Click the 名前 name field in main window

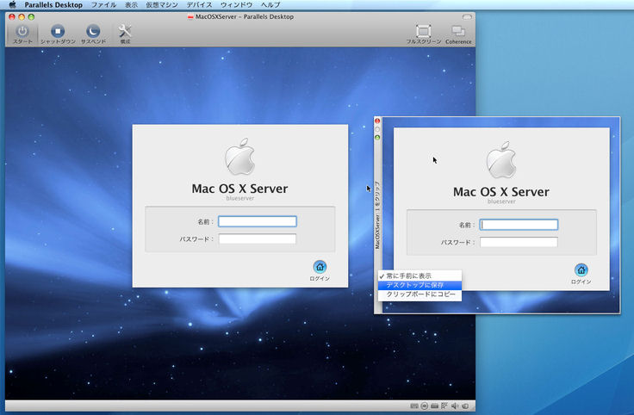pos(258,221)
